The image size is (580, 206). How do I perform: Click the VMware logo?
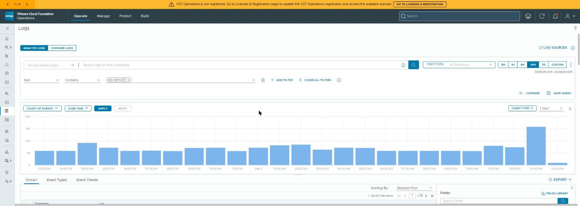point(9,16)
